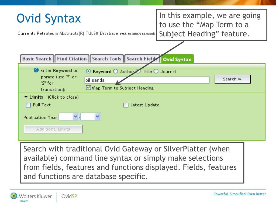Click the Search button
This screenshot has height=207, width=276.
pos(233,79)
